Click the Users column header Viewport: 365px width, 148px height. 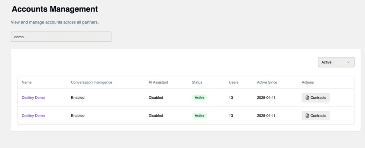pyautogui.click(x=234, y=82)
